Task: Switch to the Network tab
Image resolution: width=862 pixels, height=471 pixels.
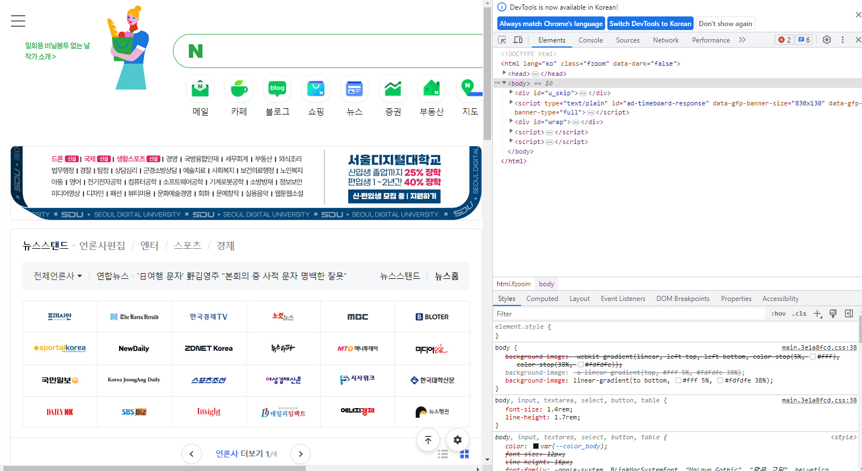Action: pos(666,40)
